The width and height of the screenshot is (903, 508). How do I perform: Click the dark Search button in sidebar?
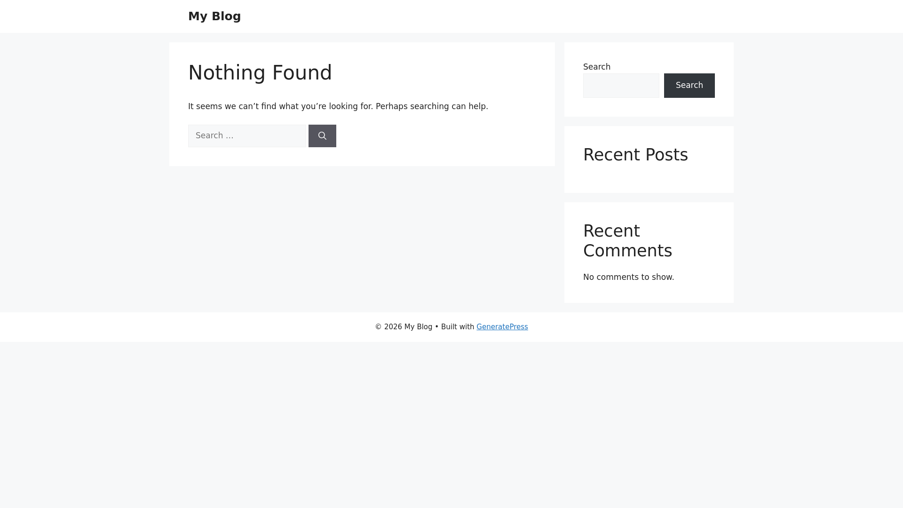click(x=689, y=86)
